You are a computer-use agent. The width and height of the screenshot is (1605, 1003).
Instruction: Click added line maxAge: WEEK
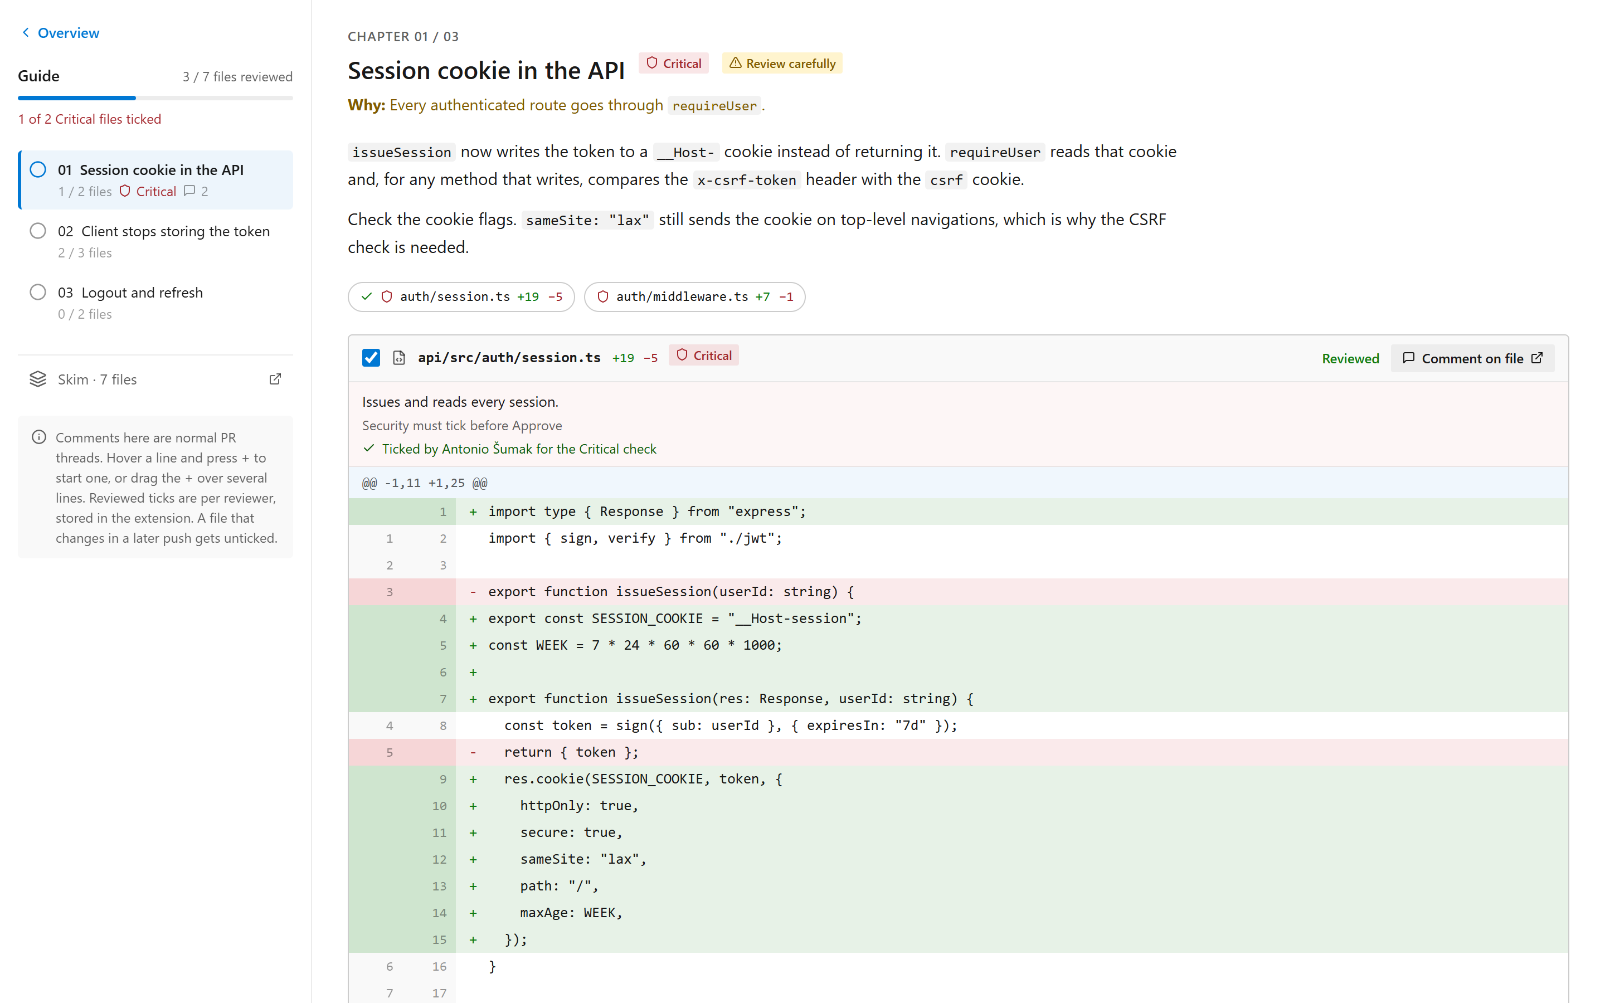(959, 913)
